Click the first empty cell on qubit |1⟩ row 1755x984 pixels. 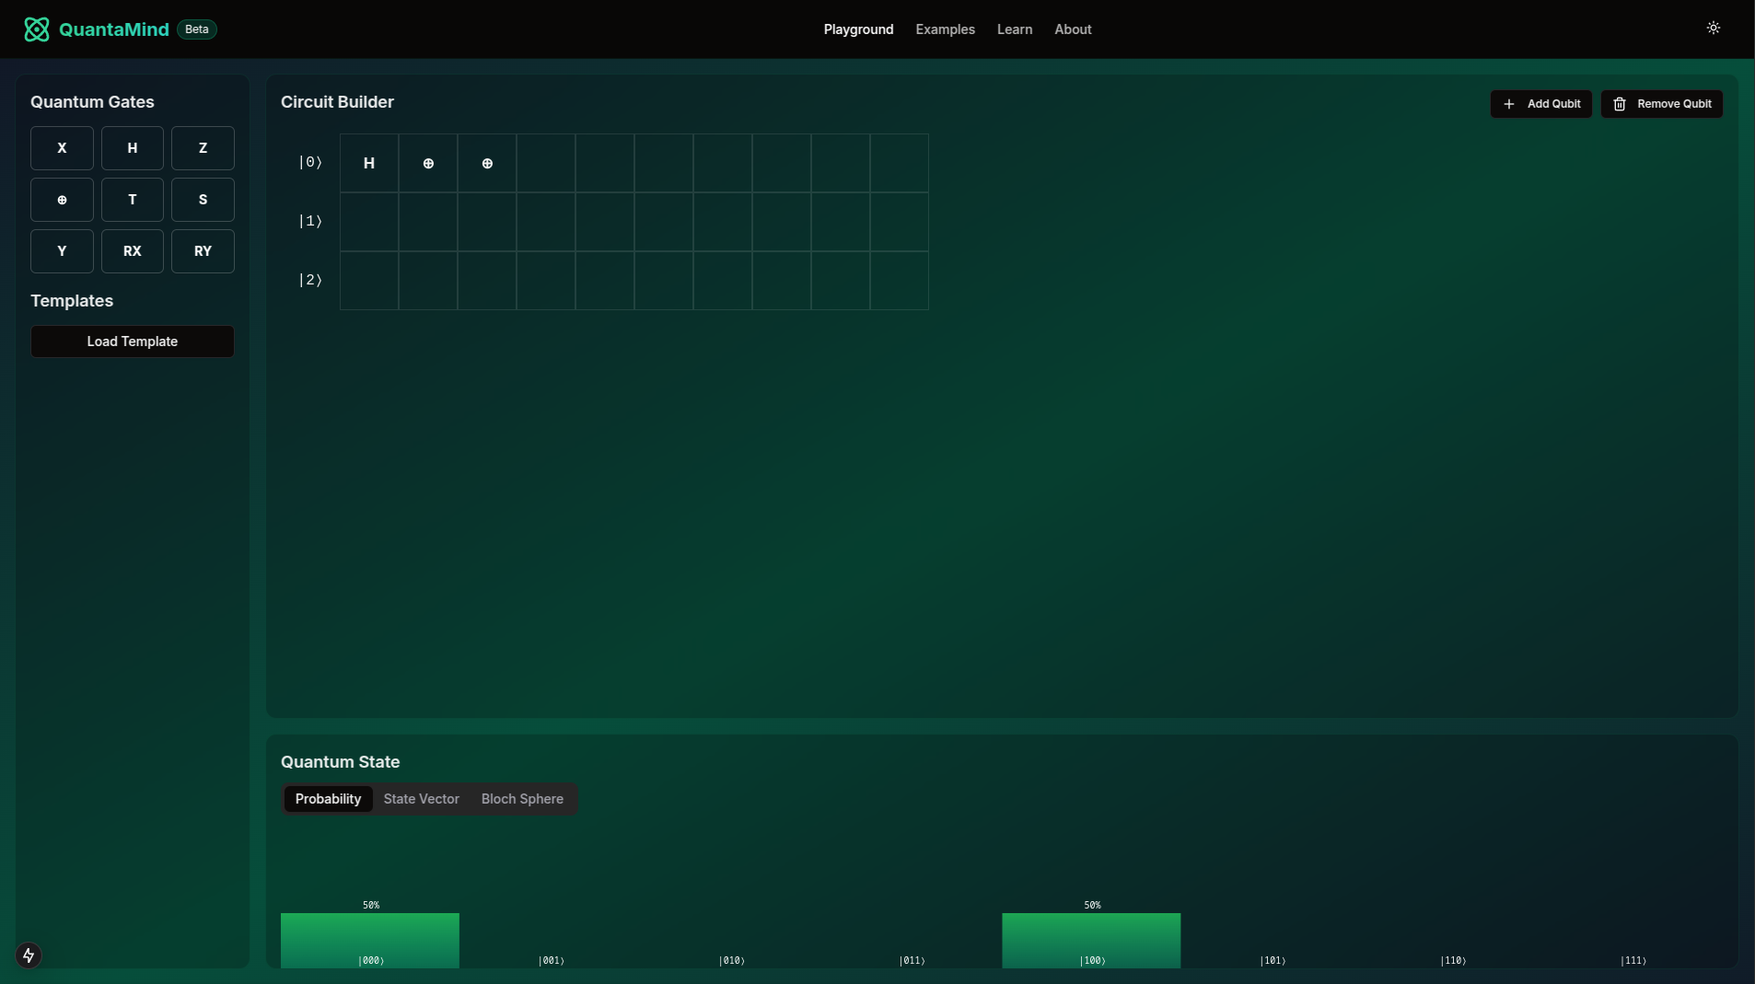tap(369, 222)
